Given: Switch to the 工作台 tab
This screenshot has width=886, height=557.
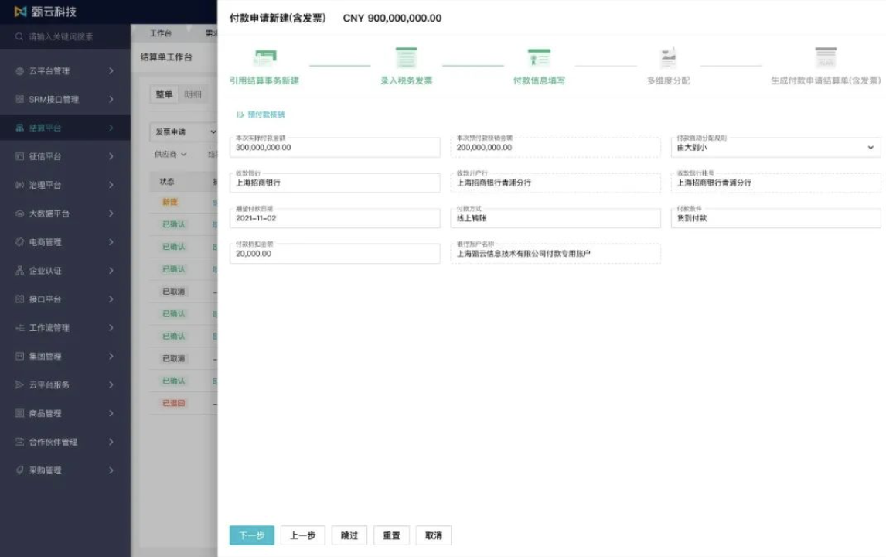Looking at the screenshot, I should coord(161,33).
